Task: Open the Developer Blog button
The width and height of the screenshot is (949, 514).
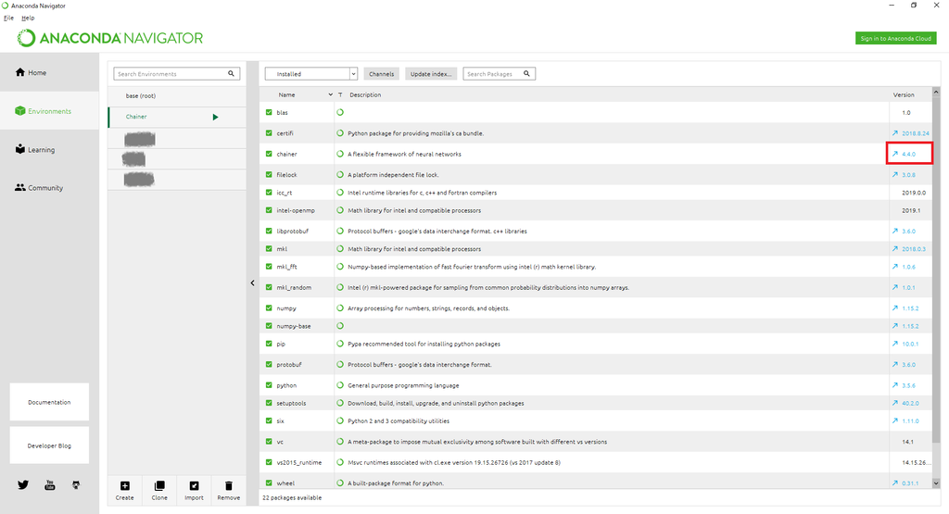Action: pyautogui.click(x=49, y=445)
